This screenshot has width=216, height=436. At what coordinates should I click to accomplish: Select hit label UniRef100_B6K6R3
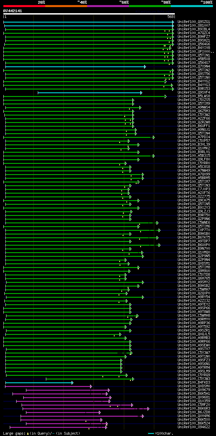194,408
